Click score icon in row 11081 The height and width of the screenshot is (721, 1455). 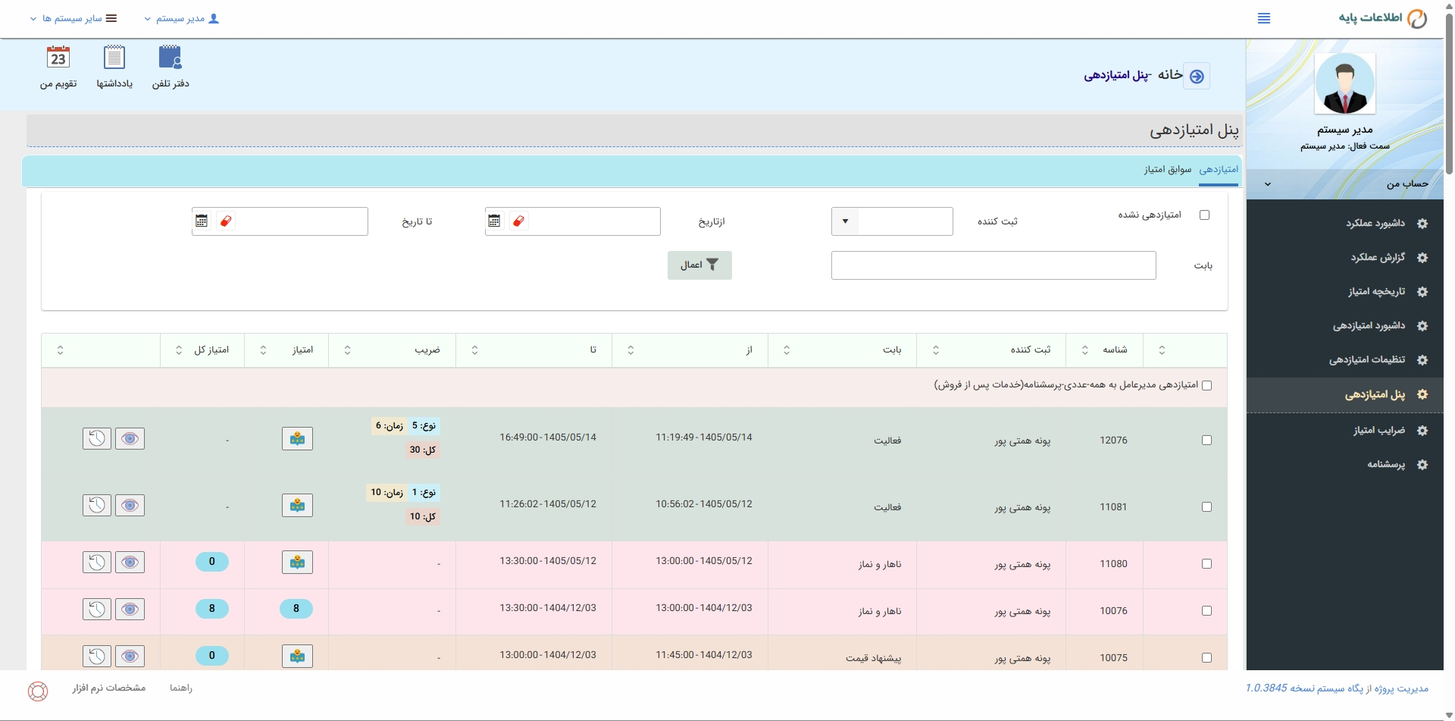(x=297, y=505)
